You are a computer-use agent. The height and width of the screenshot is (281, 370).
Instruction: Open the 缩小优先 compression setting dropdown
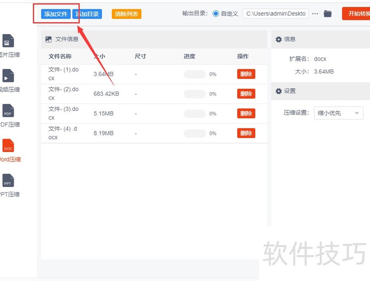(339, 113)
